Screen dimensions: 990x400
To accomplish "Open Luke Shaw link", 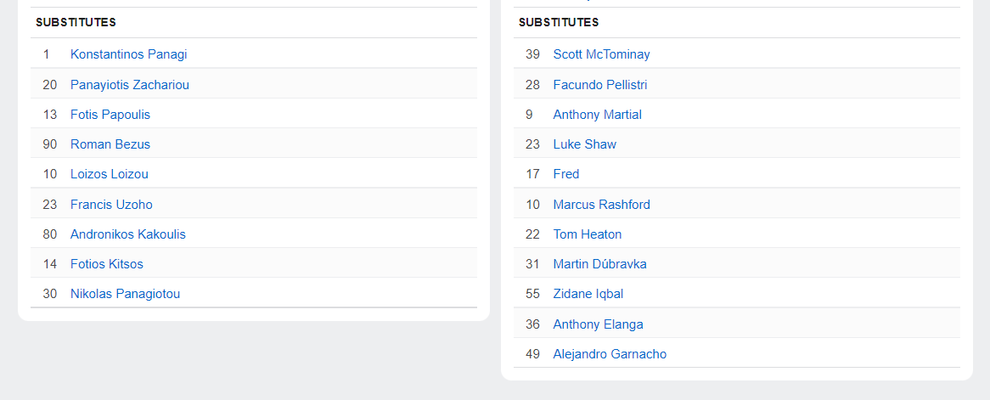I will coord(584,144).
